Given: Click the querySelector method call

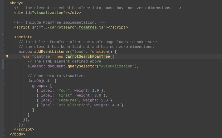Looking at the screenshot, I should (81, 66).
